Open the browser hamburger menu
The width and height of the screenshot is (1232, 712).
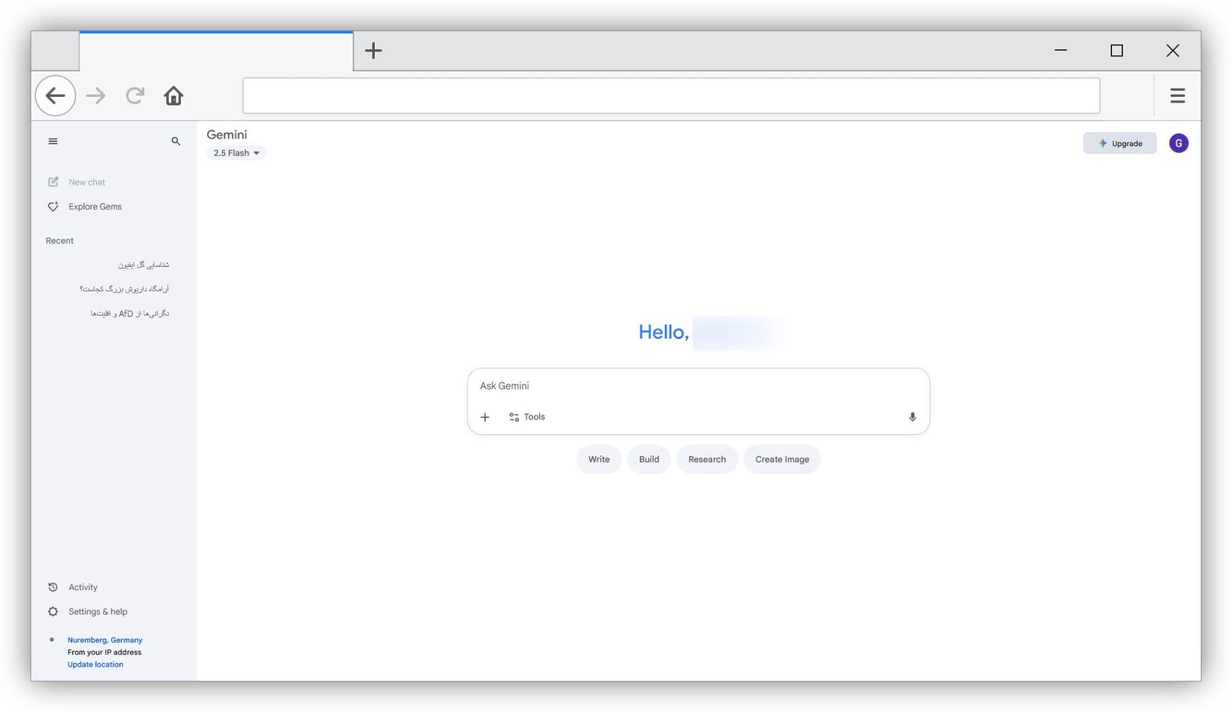point(1177,96)
